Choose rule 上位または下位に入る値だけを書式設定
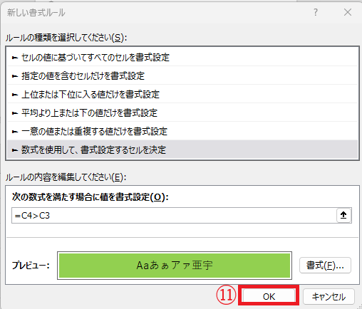Viewport: 362px width, 309px height. pyautogui.click(x=182, y=94)
